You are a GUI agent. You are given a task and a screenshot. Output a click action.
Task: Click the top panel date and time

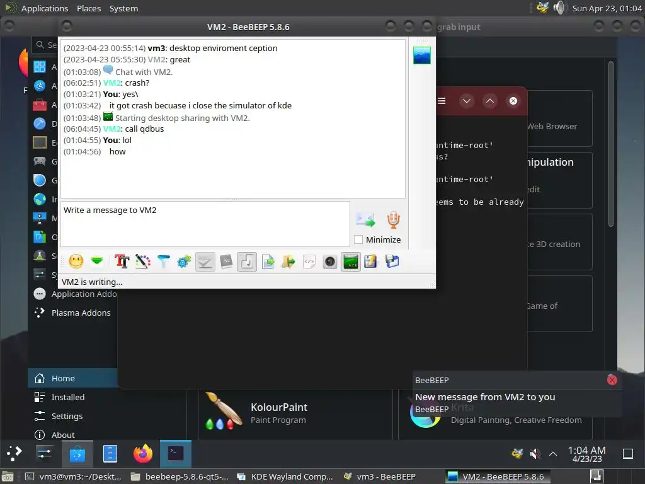[x=607, y=8]
